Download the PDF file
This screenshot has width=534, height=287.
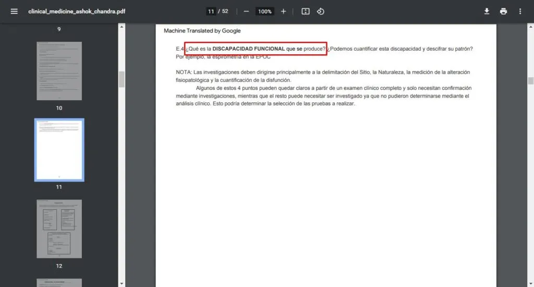(487, 11)
